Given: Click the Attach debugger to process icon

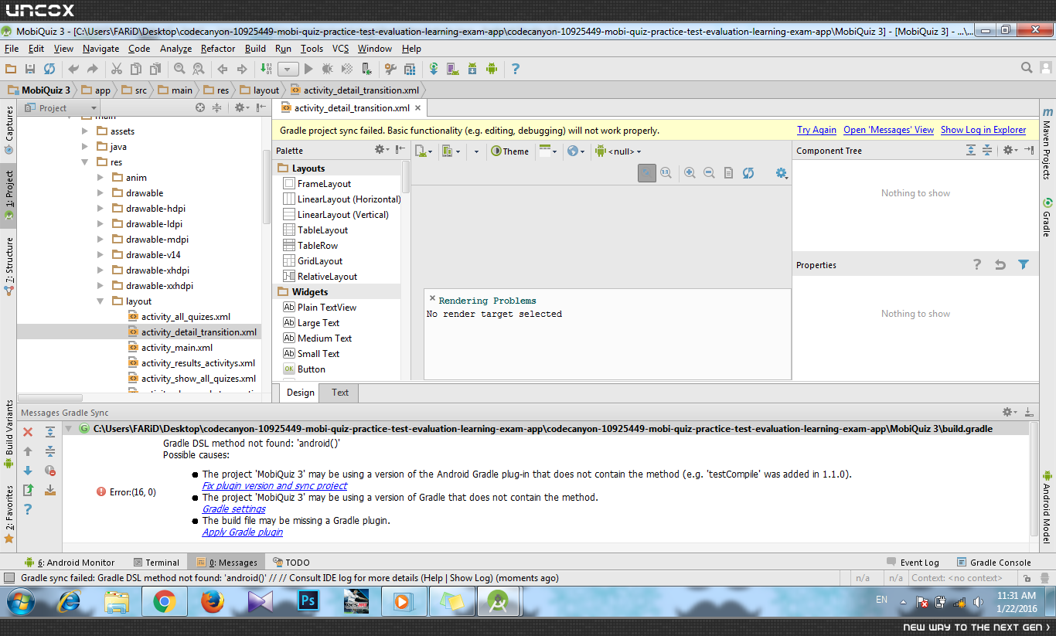Looking at the screenshot, I should pos(366,69).
